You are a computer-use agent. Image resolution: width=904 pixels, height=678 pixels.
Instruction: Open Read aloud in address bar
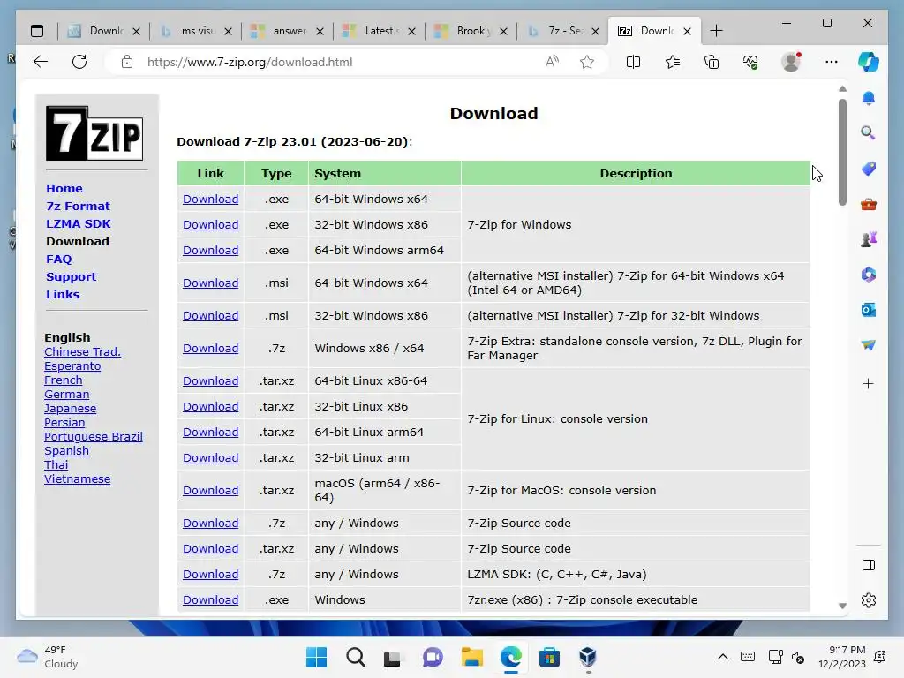tap(552, 62)
